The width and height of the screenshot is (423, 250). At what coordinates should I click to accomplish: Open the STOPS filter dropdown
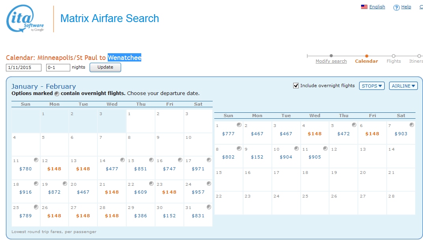click(x=372, y=86)
